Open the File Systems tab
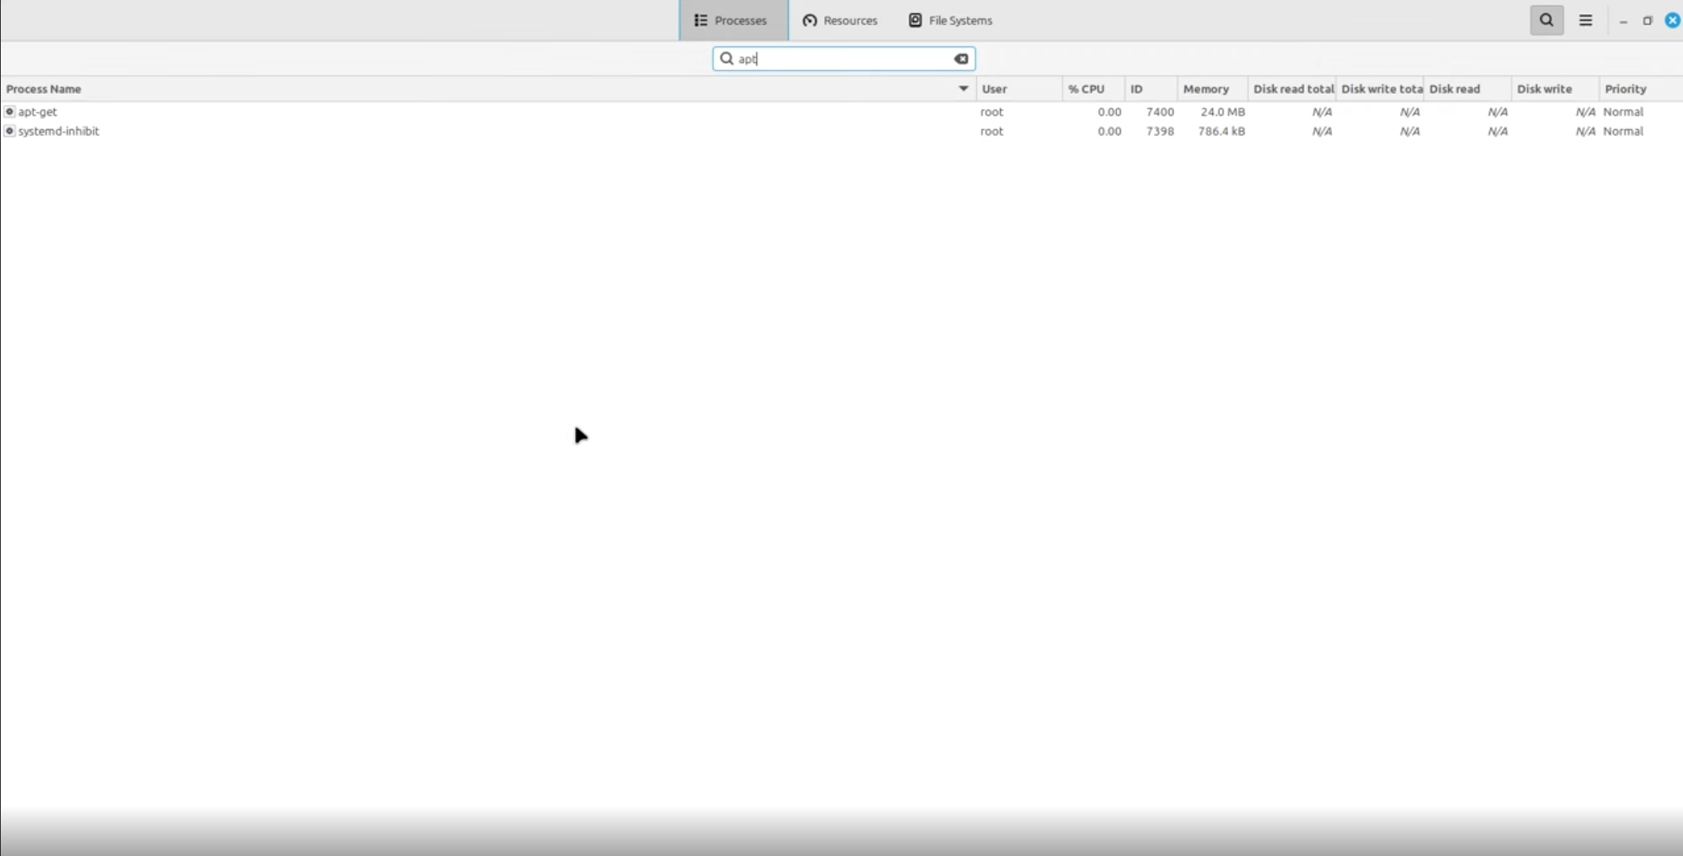The width and height of the screenshot is (1683, 856). [950, 20]
